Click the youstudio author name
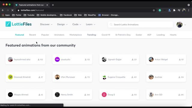This screenshot has width=192, height=108. [x=65, y=59]
